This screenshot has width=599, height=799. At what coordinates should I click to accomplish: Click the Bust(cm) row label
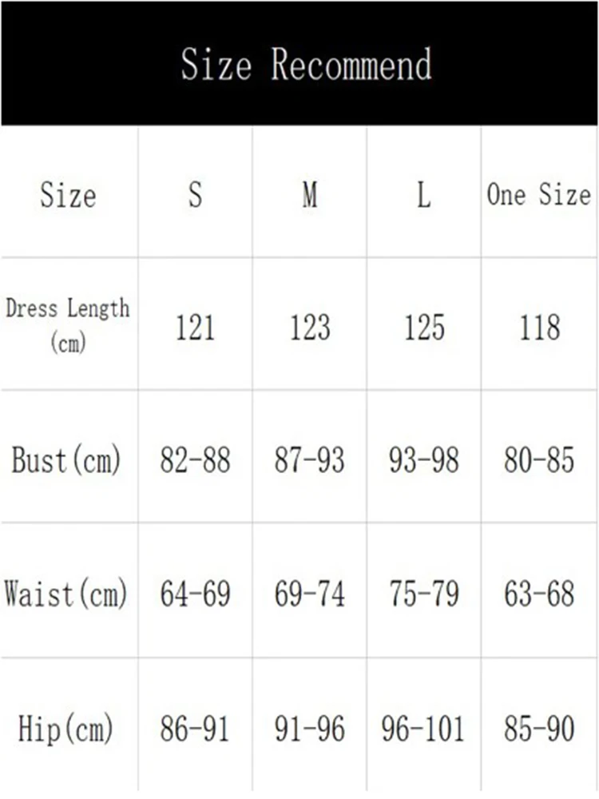66,459
